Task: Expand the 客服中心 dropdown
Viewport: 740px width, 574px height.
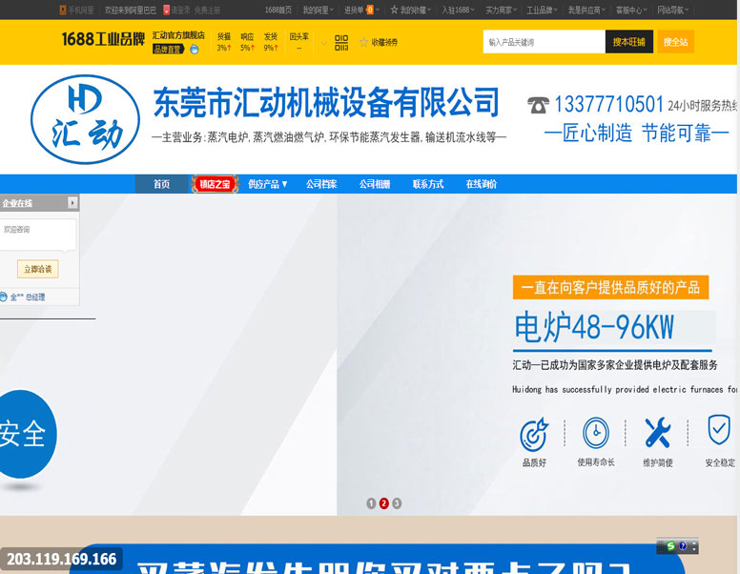Action: pyautogui.click(x=631, y=10)
